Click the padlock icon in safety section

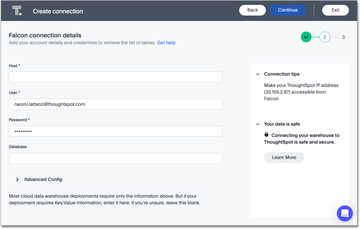pos(267,135)
